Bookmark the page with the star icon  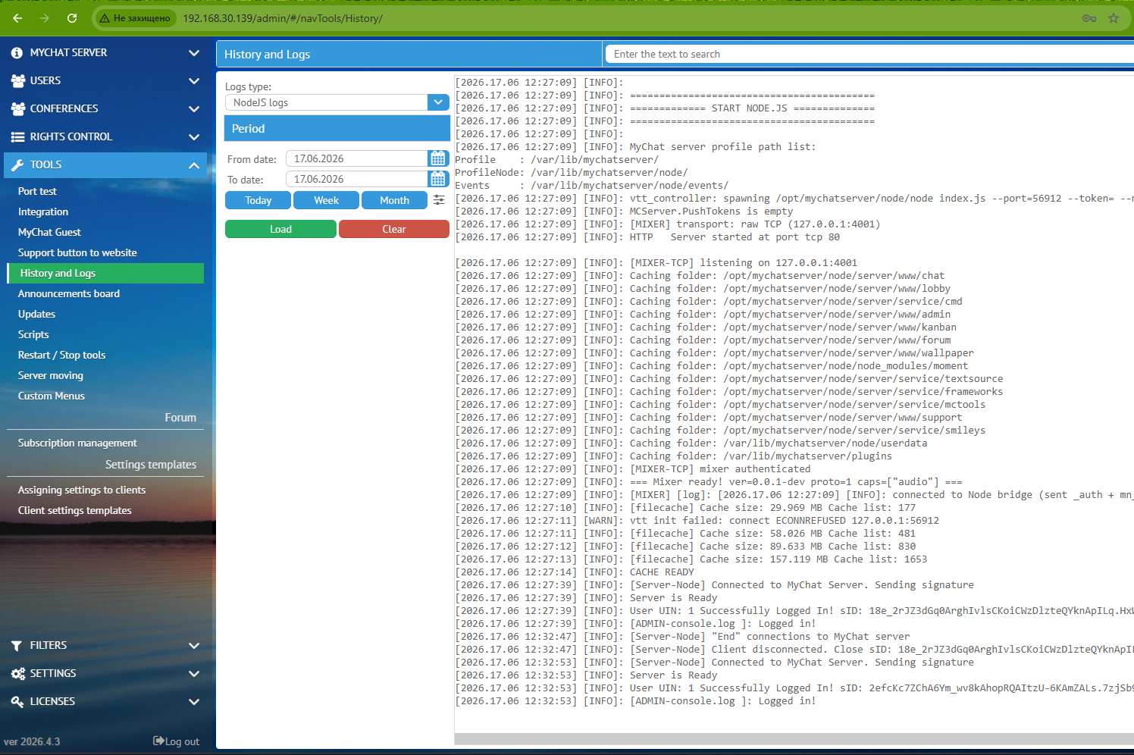click(x=1114, y=18)
